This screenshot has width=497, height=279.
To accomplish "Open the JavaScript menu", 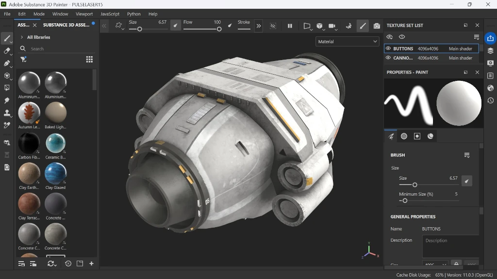I will click(x=110, y=14).
